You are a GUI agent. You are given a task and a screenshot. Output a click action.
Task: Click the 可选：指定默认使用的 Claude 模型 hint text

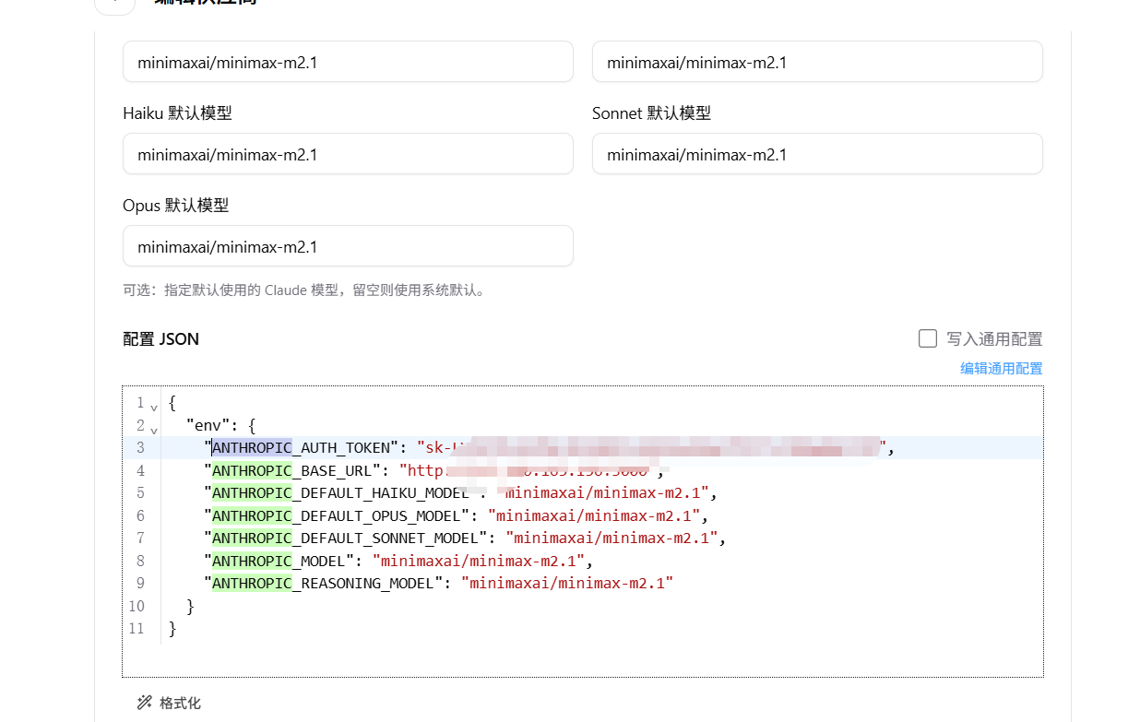[x=304, y=290]
